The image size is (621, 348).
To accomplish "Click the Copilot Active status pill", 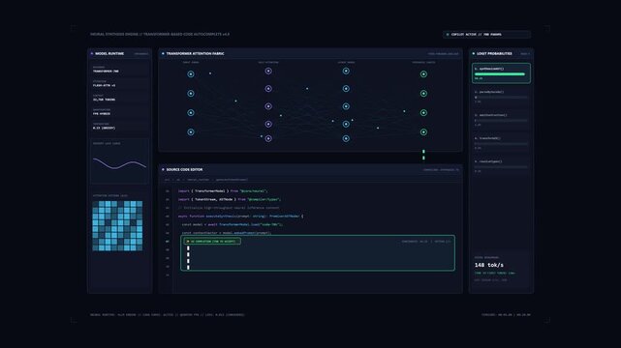I will [486, 35].
